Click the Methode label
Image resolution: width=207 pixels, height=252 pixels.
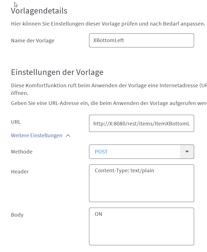22,152
